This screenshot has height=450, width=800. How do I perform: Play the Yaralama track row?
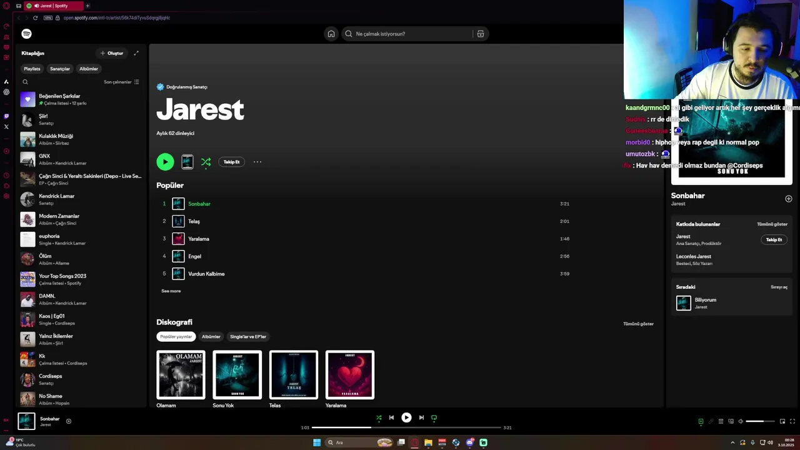(366, 239)
